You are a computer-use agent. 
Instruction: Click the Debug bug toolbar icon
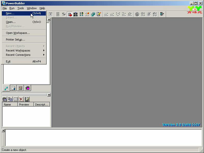137,14
